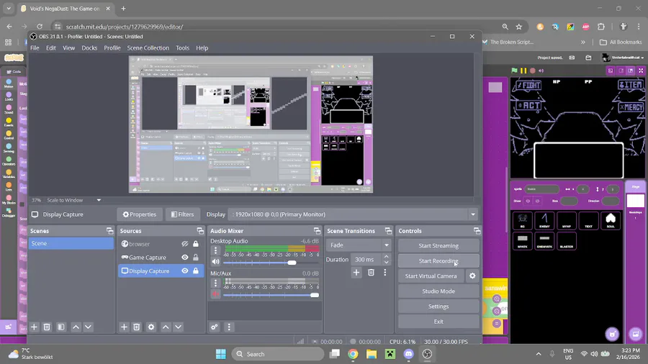Lock the Game Capture source

pyautogui.click(x=196, y=257)
